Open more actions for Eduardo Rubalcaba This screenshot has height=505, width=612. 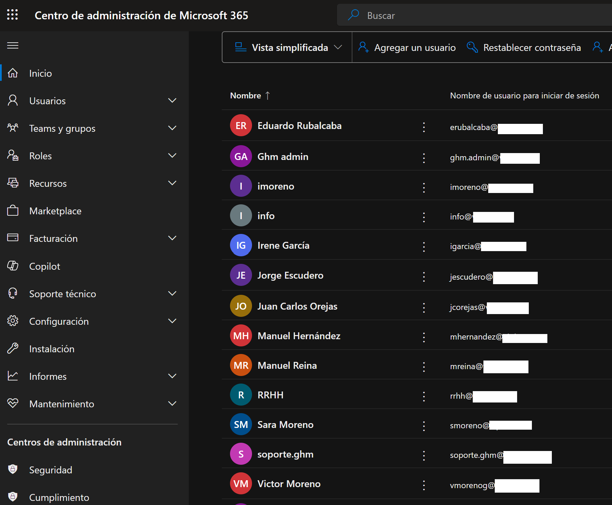coord(424,127)
